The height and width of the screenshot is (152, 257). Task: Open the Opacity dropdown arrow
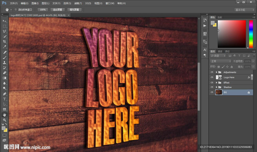[x=253, y=61]
